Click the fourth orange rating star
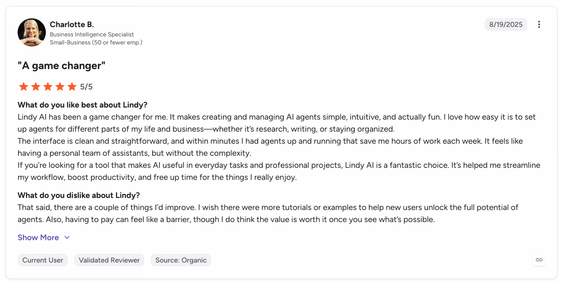This screenshot has height=282, width=562. [x=60, y=87]
